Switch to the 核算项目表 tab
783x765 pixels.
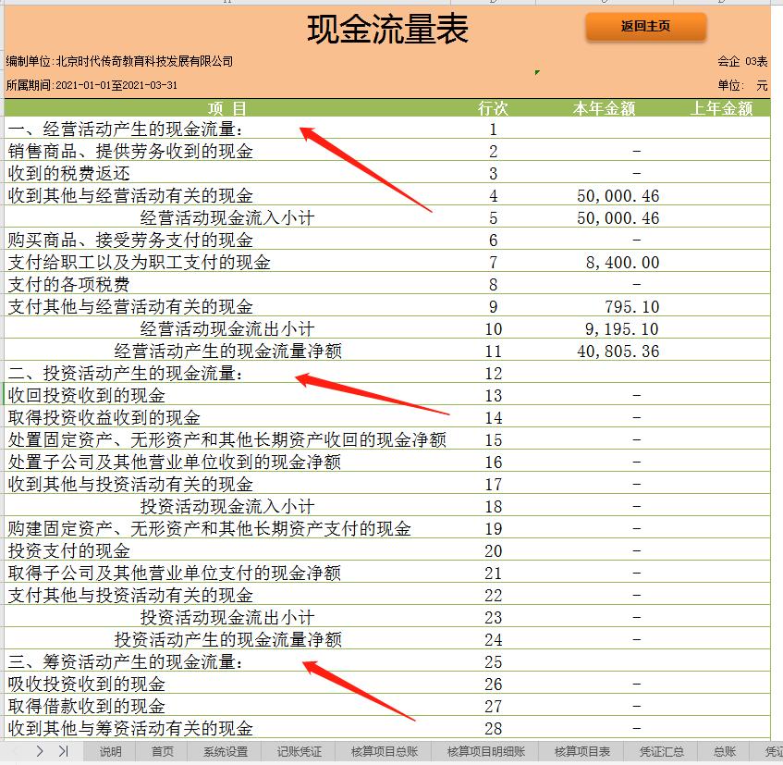click(581, 752)
